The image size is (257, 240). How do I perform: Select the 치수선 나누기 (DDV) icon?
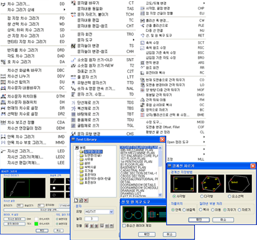tap(3, 76)
